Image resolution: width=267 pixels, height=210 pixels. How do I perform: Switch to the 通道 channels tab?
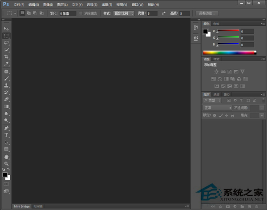click(x=217, y=94)
